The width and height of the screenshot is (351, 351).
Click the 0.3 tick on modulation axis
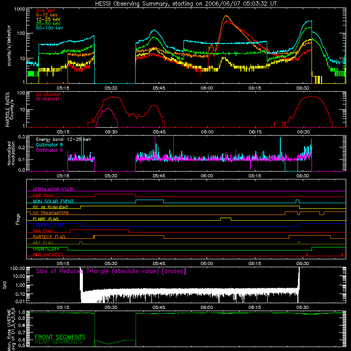pyautogui.click(x=21, y=137)
